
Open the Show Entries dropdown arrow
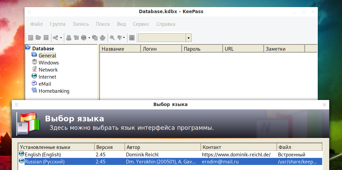point(124,38)
